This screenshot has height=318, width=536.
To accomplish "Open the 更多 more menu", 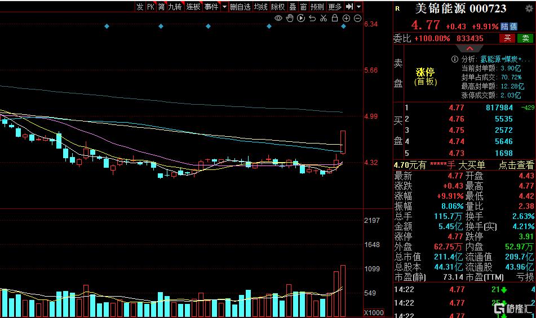I will pos(335,7).
